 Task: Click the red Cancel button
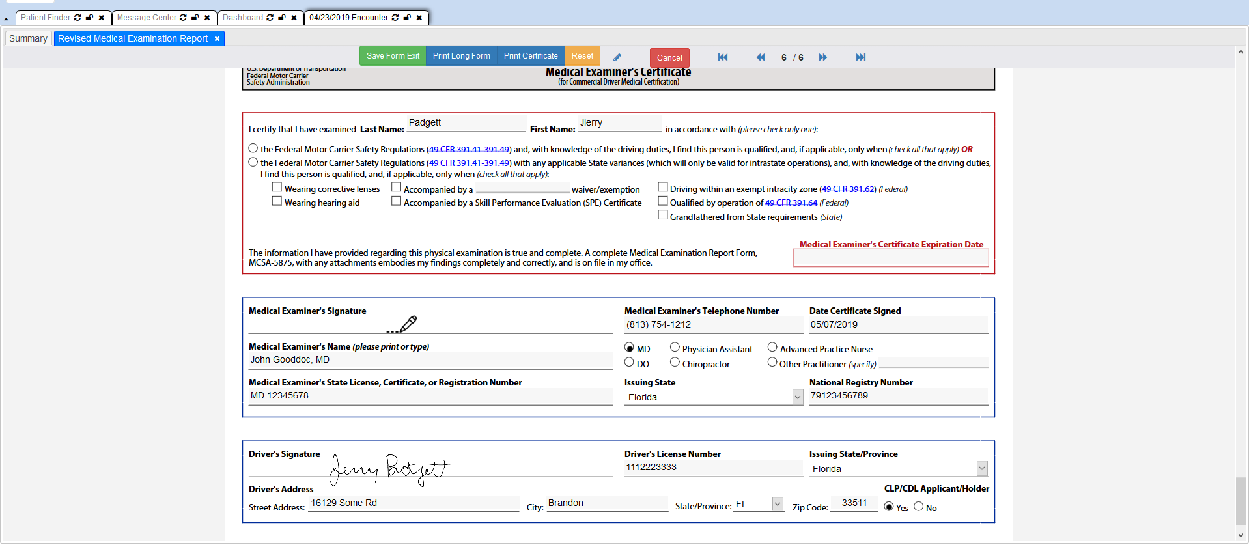pyautogui.click(x=669, y=58)
